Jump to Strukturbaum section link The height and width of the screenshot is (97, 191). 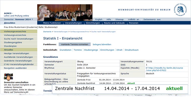tap(131, 50)
